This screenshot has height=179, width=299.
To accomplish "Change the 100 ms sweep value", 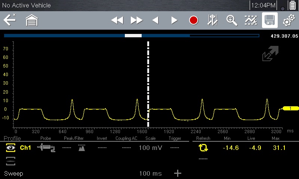I will point(151,173).
